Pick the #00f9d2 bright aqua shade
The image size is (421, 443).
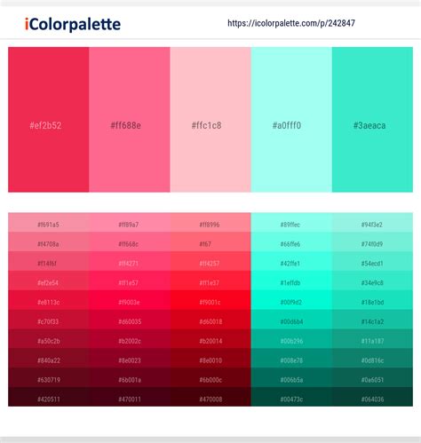coord(291,300)
